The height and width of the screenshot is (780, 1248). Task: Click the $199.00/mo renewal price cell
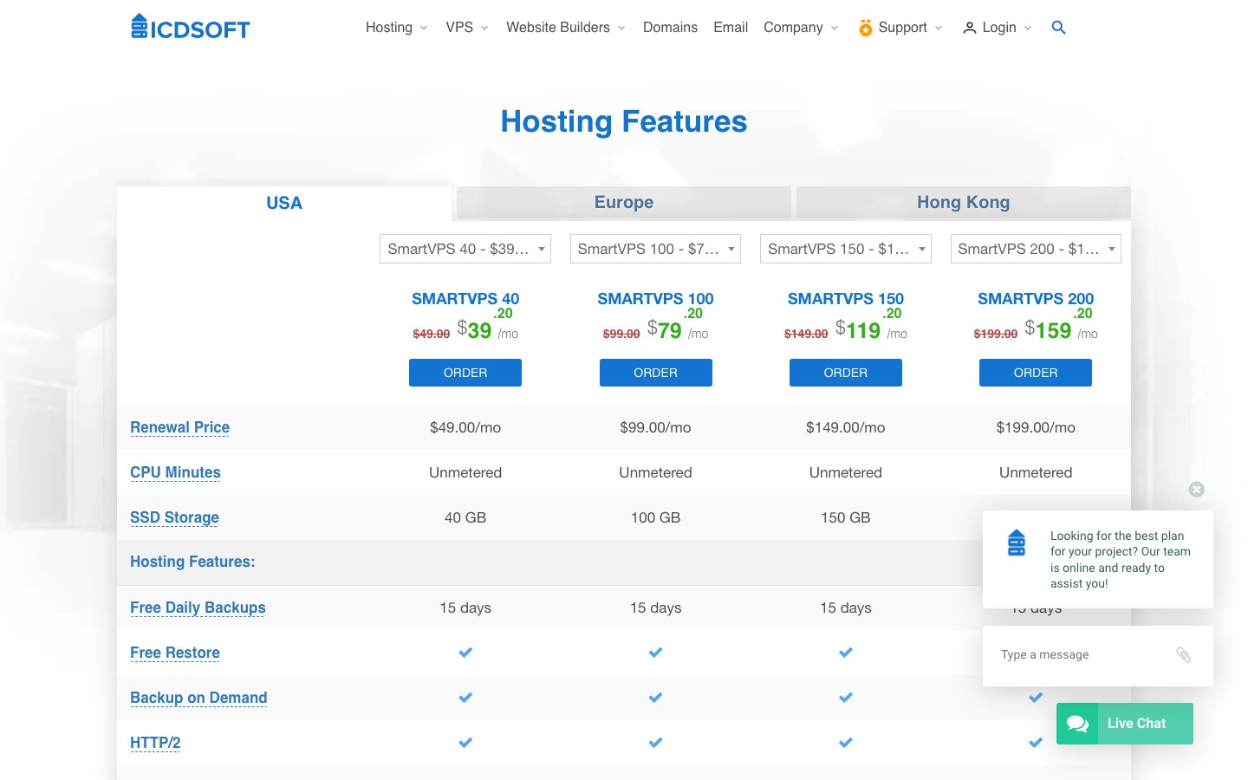pos(1036,427)
